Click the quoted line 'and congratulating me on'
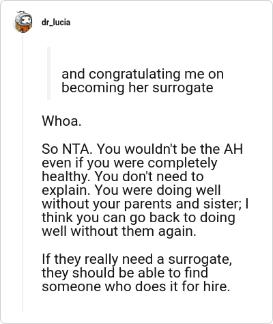The width and height of the screenshot is (273, 324). click(x=143, y=74)
